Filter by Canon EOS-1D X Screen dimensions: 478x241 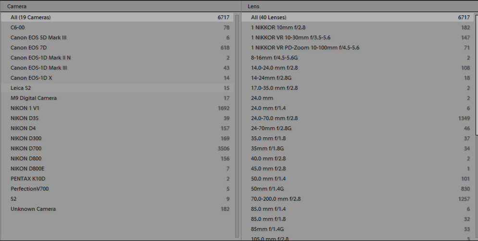pyautogui.click(x=117, y=78)
